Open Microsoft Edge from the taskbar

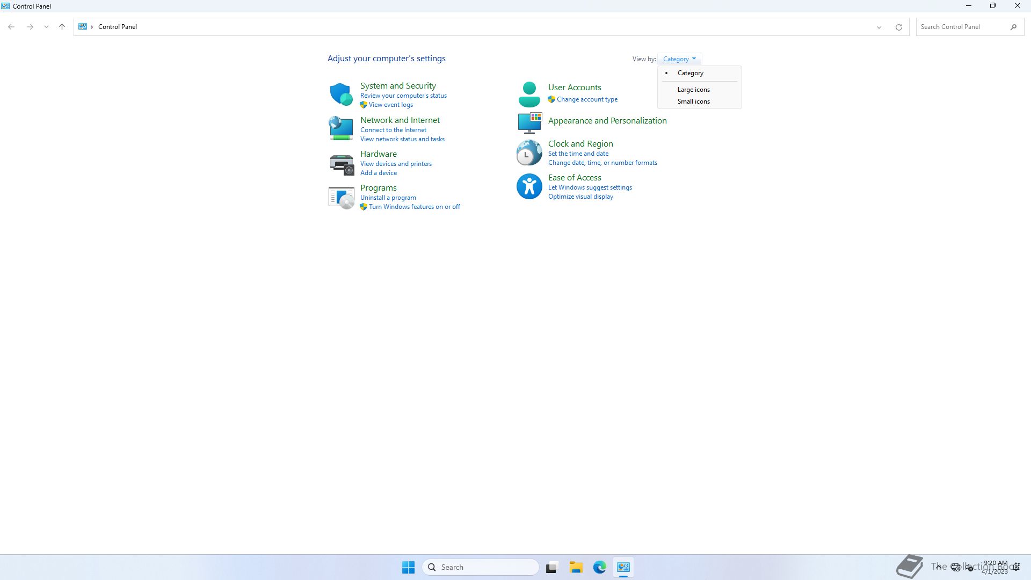tap(600, 567)
